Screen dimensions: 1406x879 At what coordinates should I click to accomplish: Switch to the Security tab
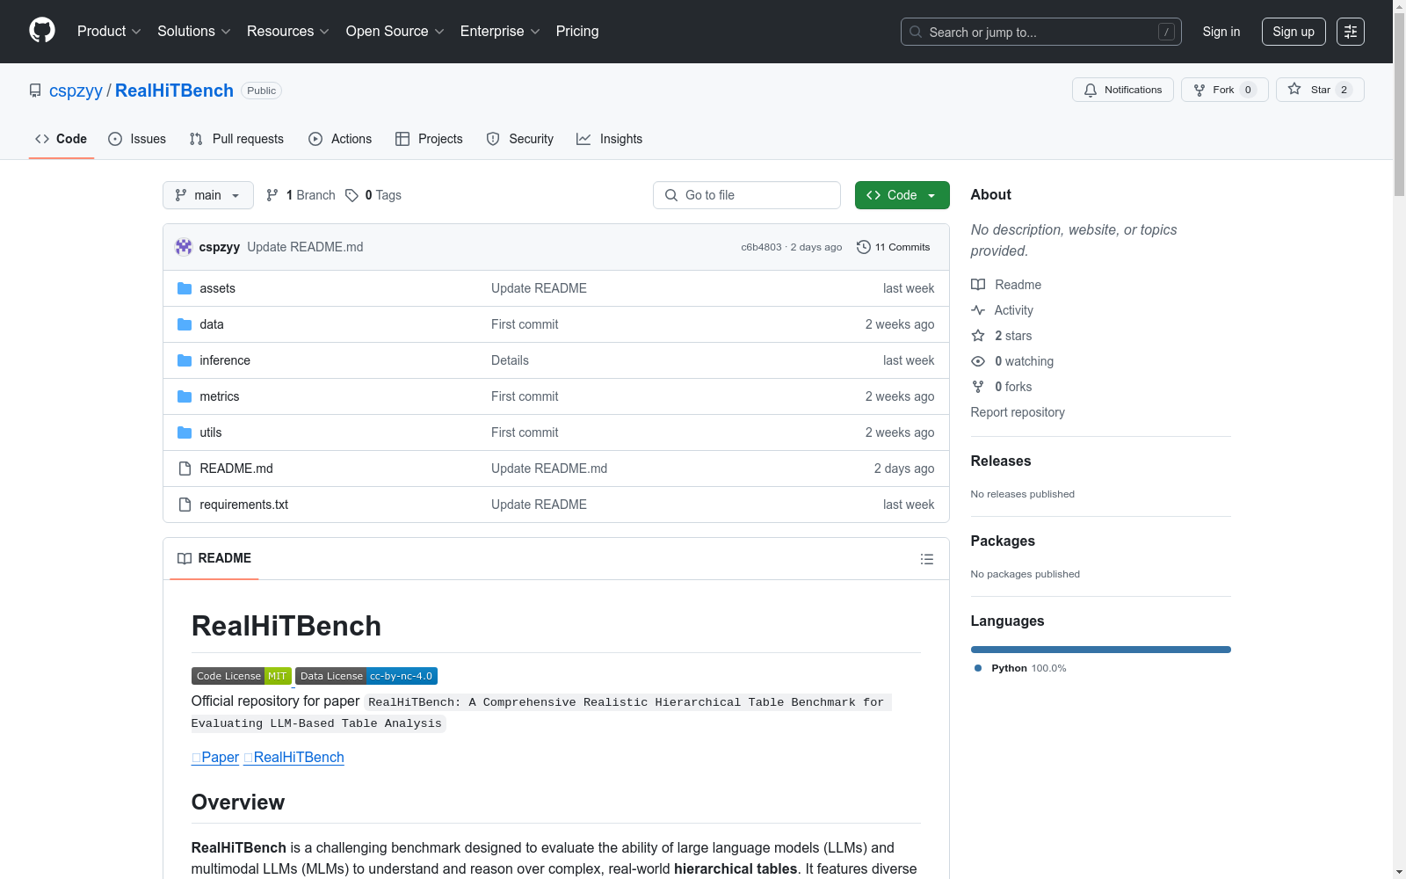(520, 139)
